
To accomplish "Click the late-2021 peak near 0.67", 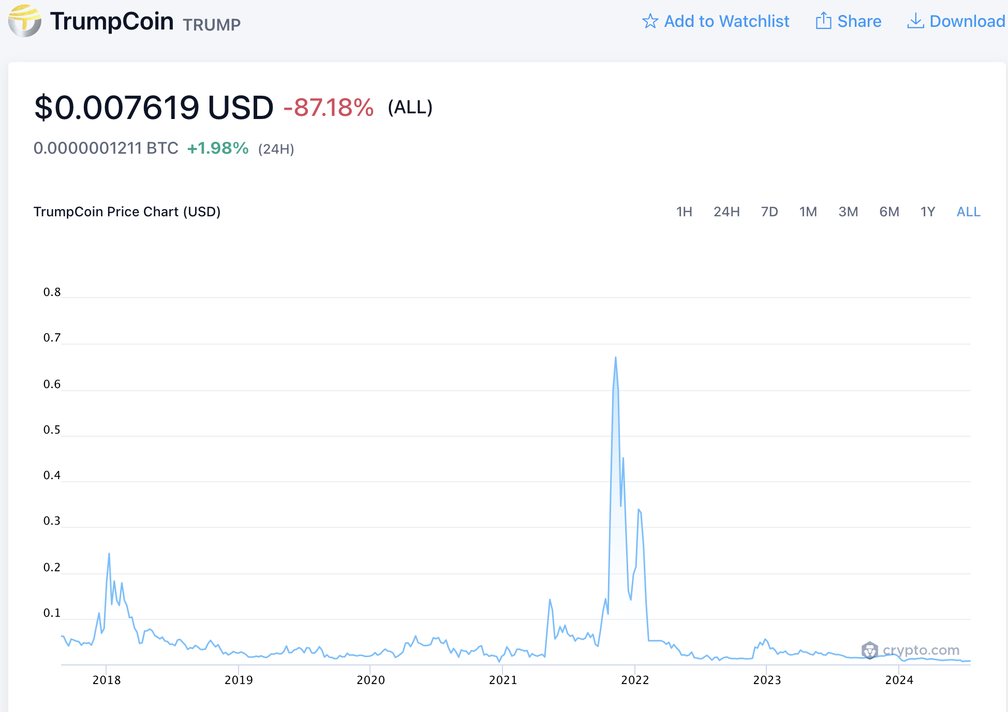I will click(615, 358).
